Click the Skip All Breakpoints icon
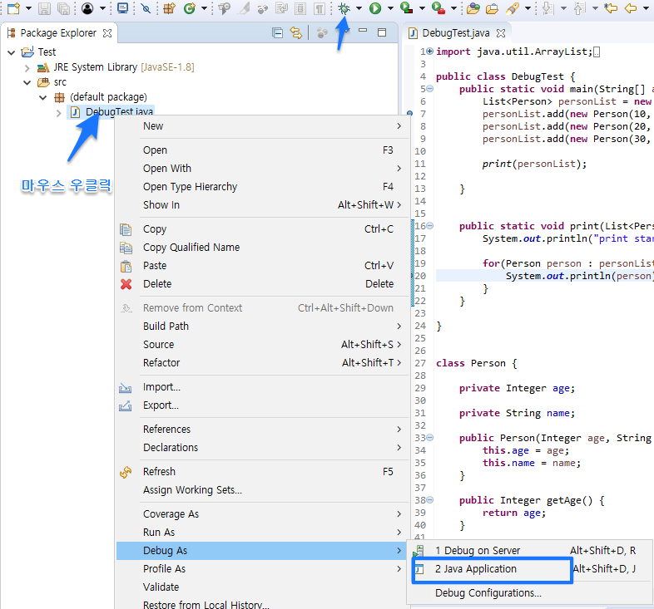654x609 pixels. tap(146, 8)
